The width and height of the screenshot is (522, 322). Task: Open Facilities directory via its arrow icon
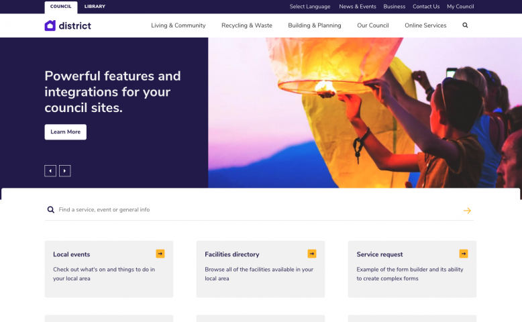click(x=312, y=254)
